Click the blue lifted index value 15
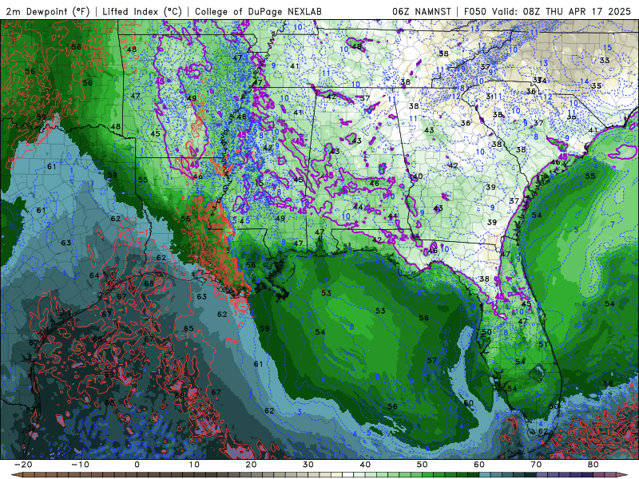 click(607, 48)
